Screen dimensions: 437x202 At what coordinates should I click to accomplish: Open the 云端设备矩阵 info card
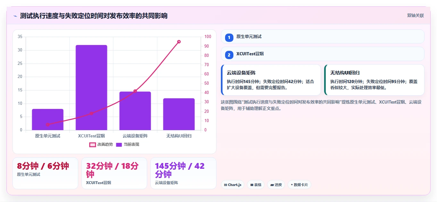tap(271, 80)
